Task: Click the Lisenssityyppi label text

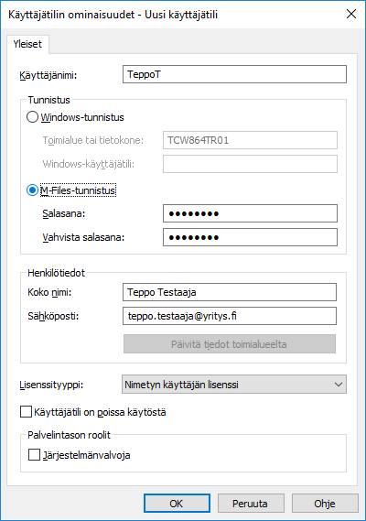Action: coord(51,385)
